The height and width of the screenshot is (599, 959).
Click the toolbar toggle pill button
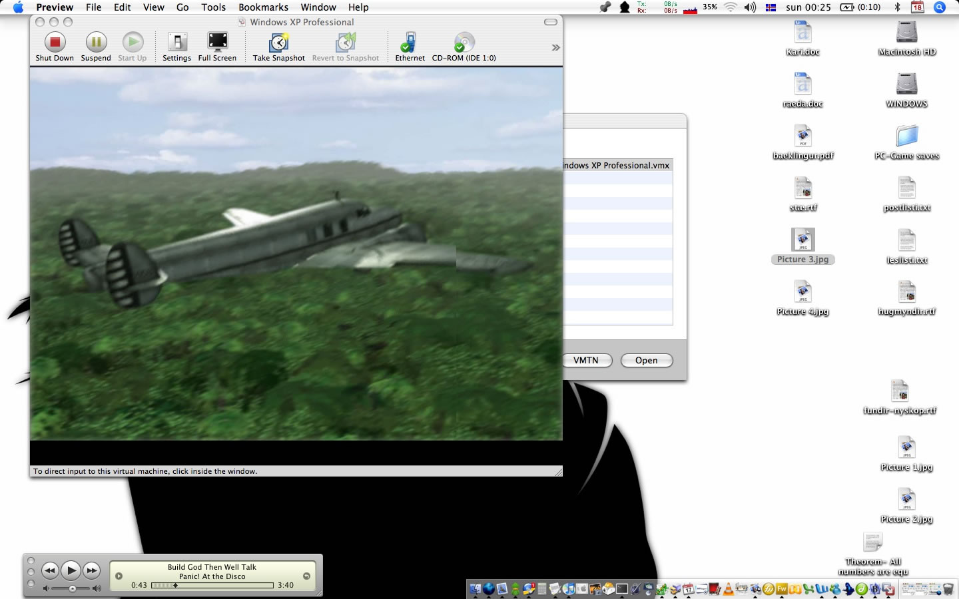tap(551, 22)
